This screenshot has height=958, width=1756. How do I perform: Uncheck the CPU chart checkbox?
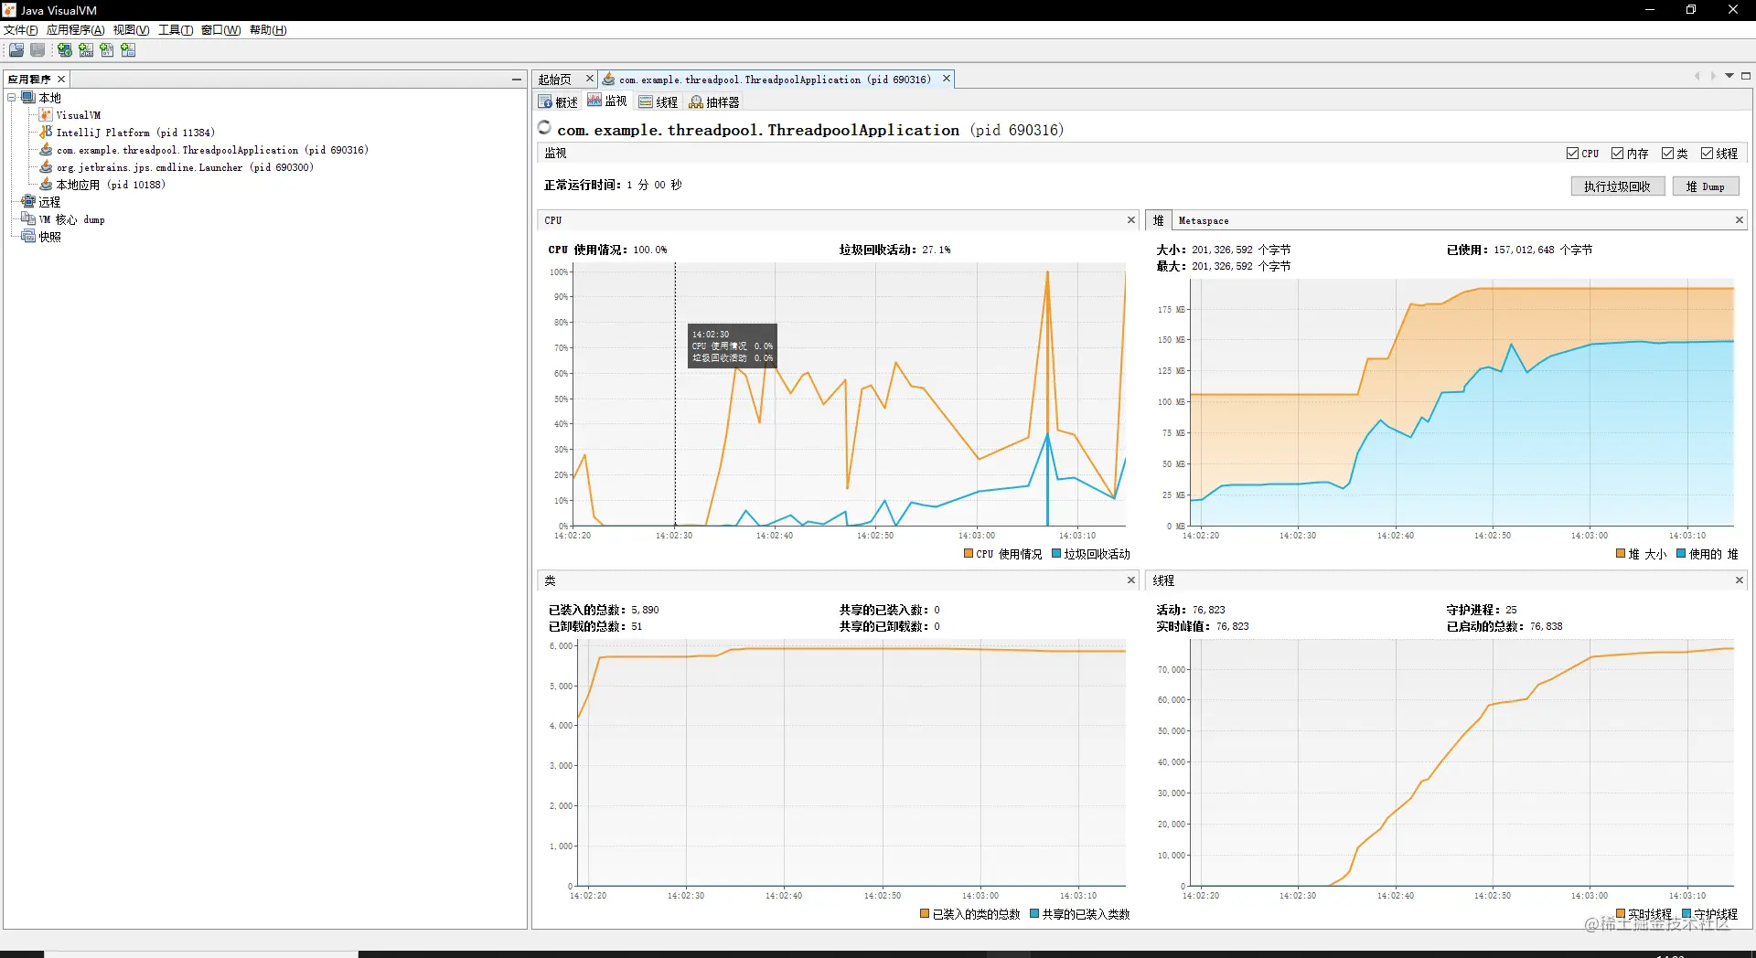click(x=1572, y=154)
